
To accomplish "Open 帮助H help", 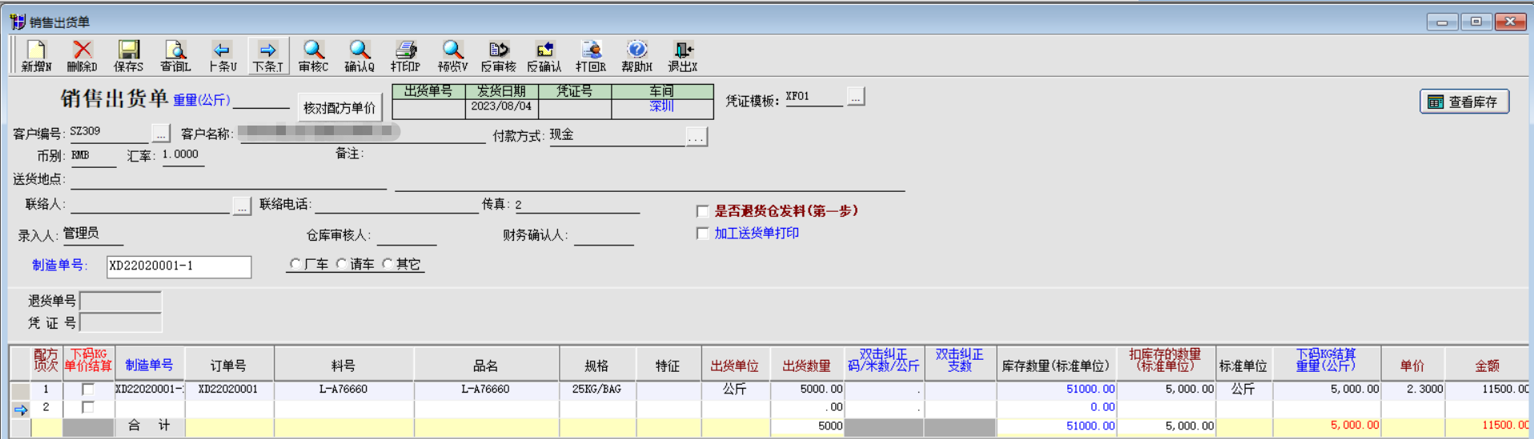I will point(636,56).
